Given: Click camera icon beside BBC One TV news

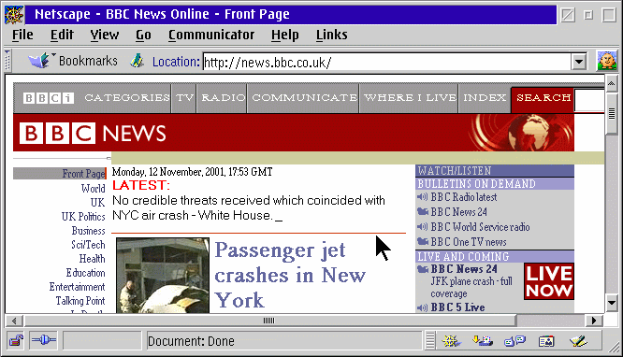Looking at the screenshot, I should 423,241.
